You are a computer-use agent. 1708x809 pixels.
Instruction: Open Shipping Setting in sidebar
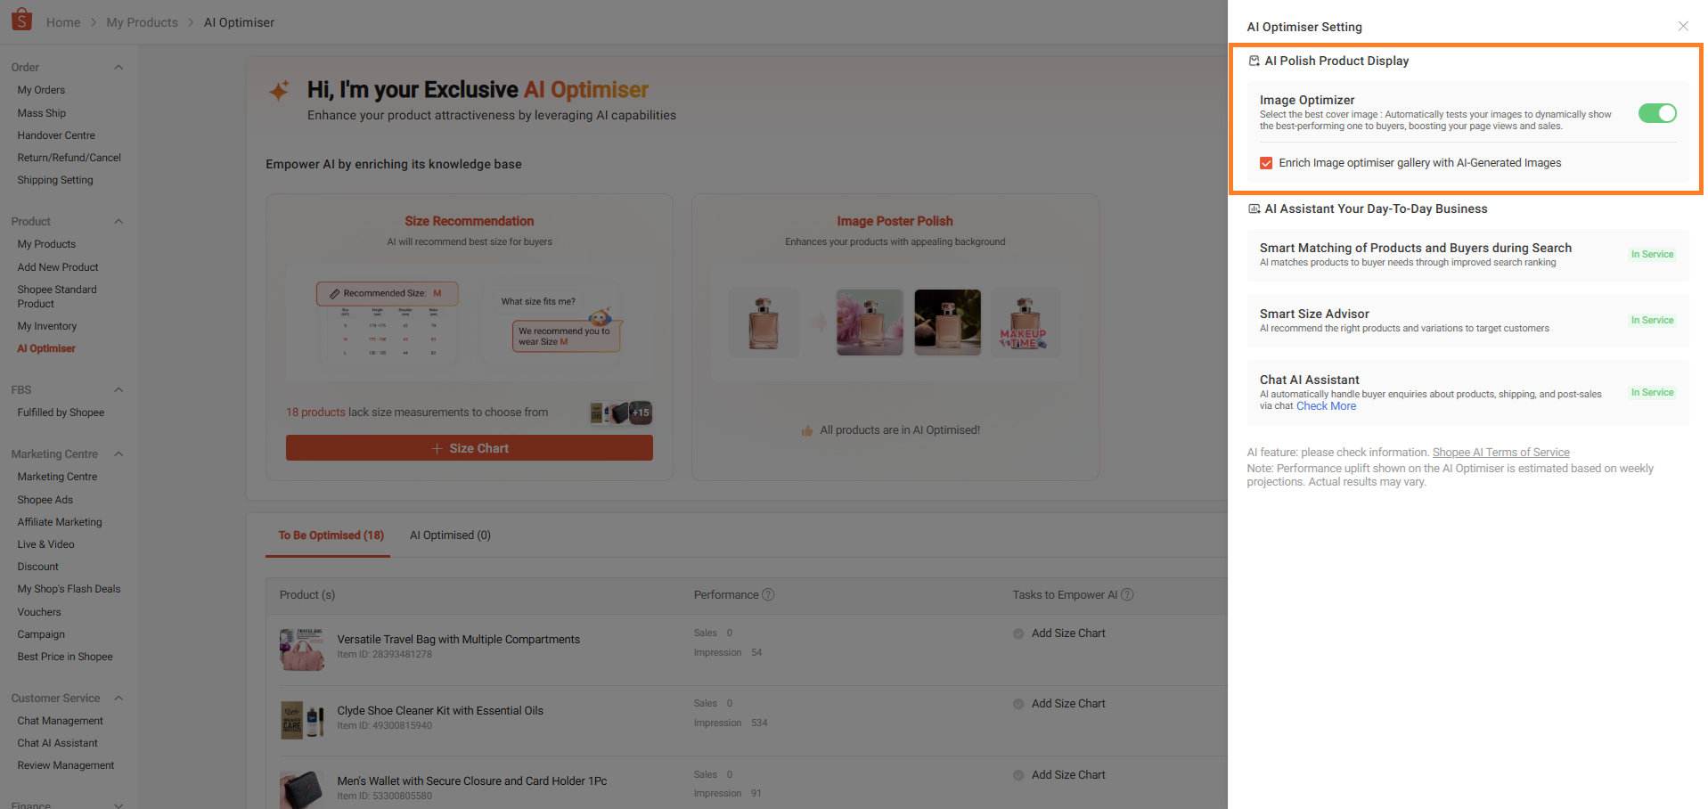click(x=55, y=180)
